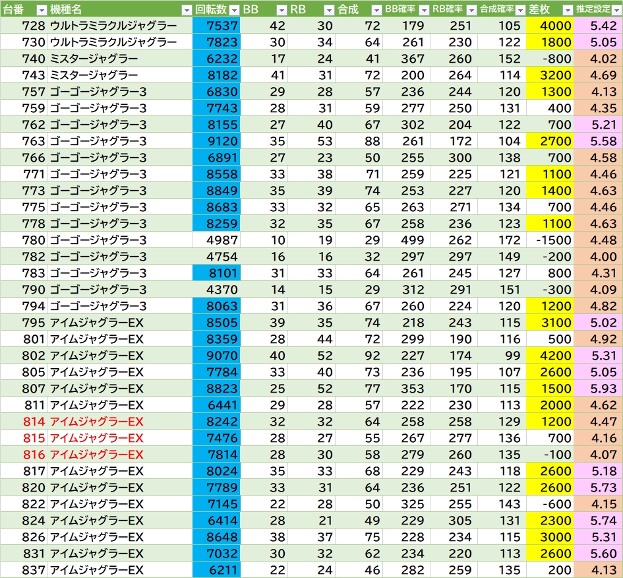Screen dimensions: 623x578
Task: Select the 差枚 cell showing 4200
Action: 550,356
